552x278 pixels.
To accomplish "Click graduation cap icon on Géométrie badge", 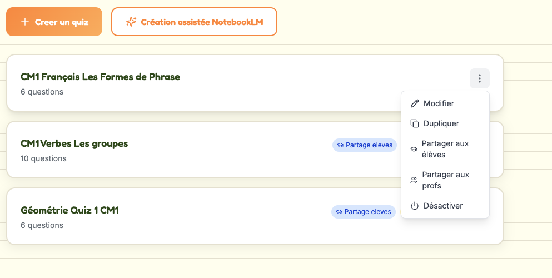I will pos(339,212).
